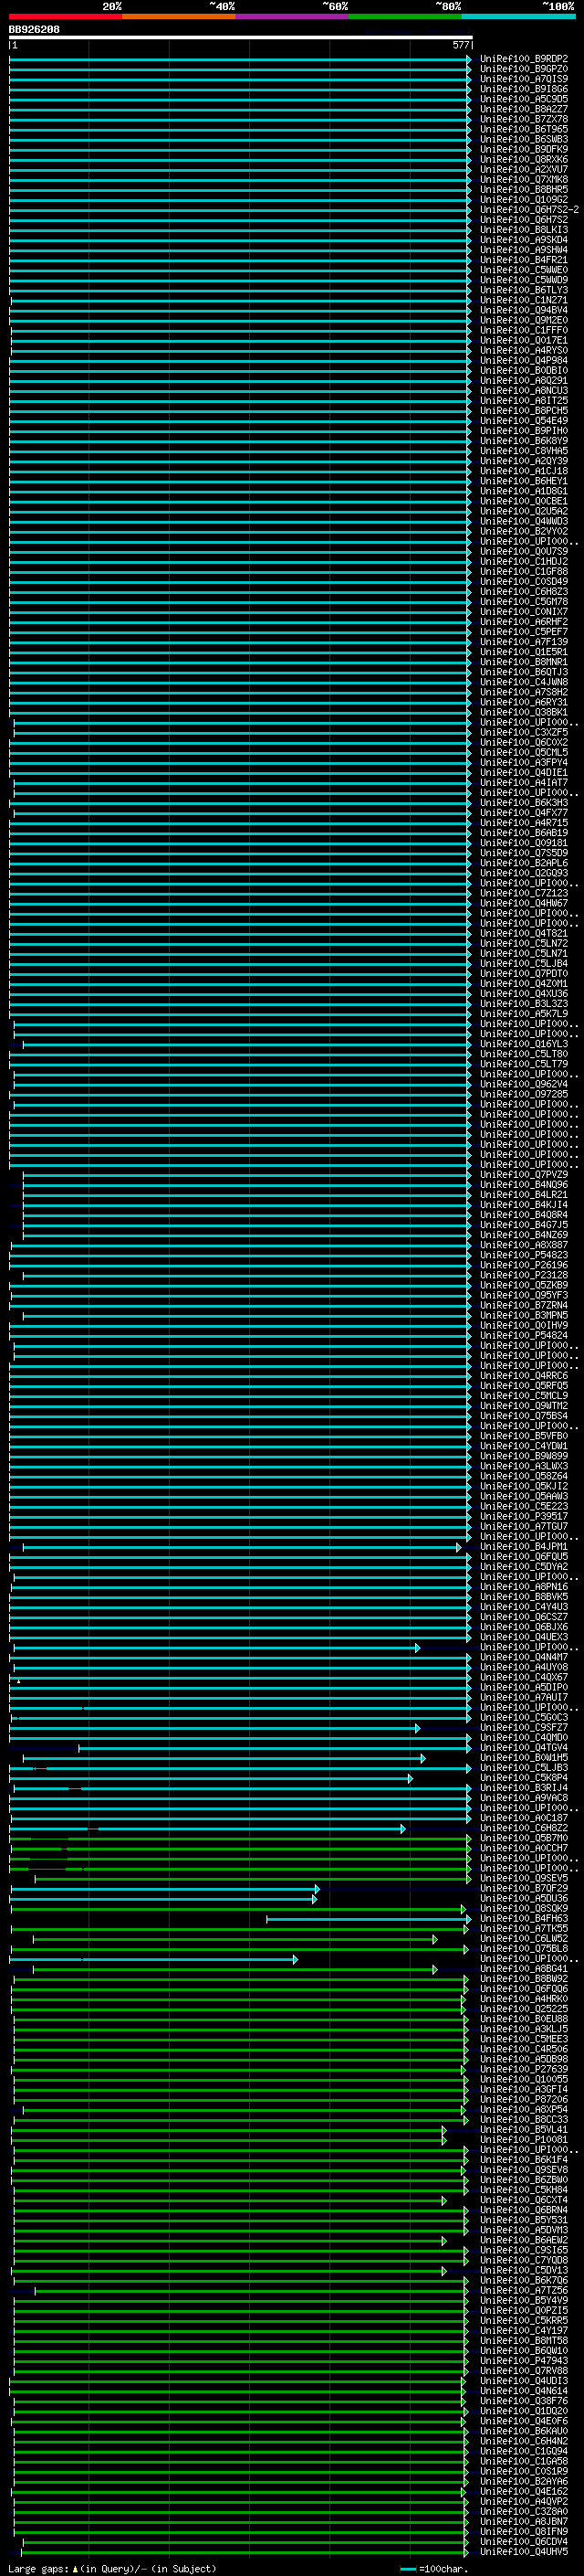Select hit label UniRef100_B4JPM1
584x2576 pixels.
(x=523, y=1546)
